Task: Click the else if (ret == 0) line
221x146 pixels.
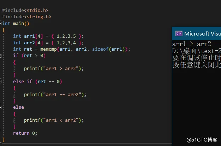Action: click(x=37, y=82)
